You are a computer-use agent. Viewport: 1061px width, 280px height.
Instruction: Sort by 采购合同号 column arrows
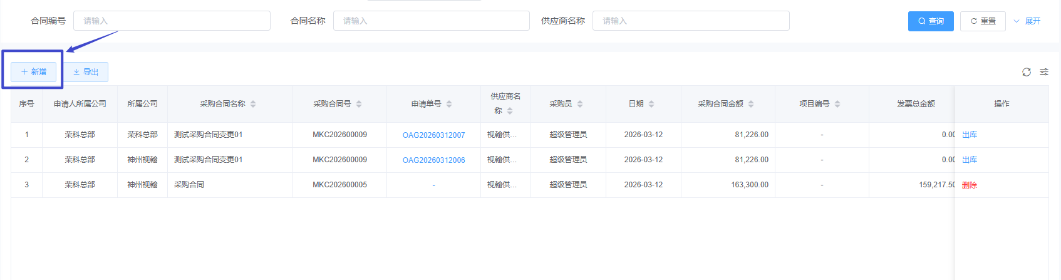[x=359, y=104]
